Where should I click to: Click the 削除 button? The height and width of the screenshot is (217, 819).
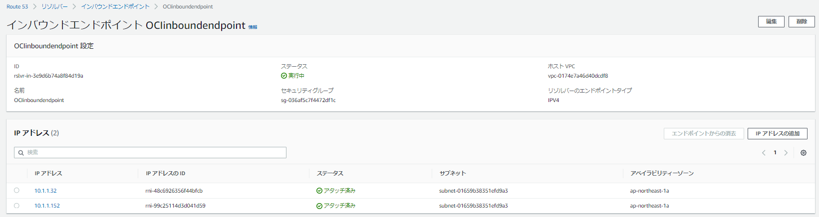click(x=802, y=21)
